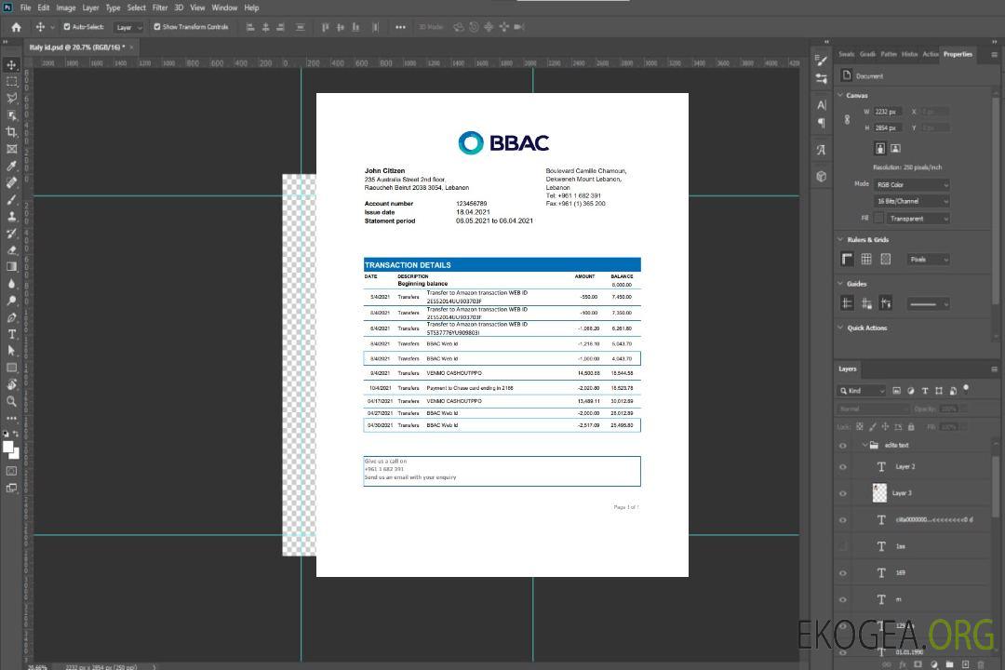Image resolution: width=1005 pixels, height=670 pixels.
Task: Select the Gradient tool
Action: [x=11, y=267]
